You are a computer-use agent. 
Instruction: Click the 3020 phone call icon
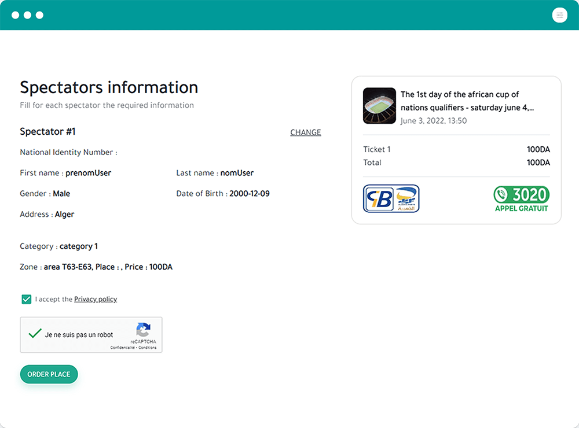point(501,194)
